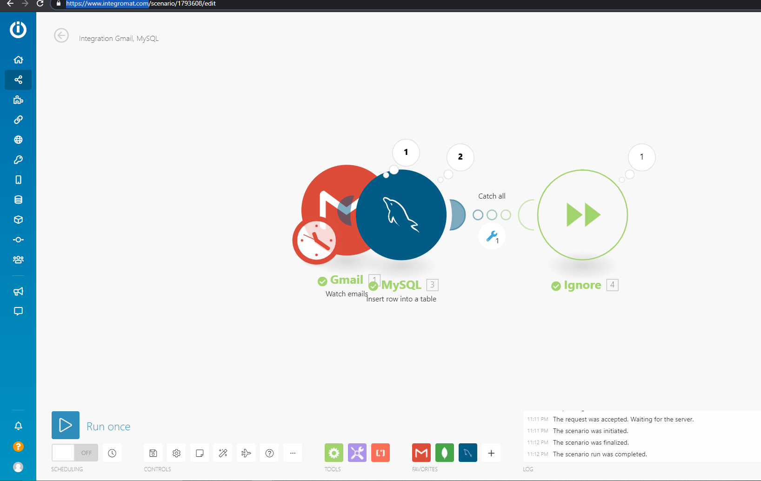This screenshot has width=761, height=481.
Task: Open the help question mark control
Action: [x=269, y=453]
